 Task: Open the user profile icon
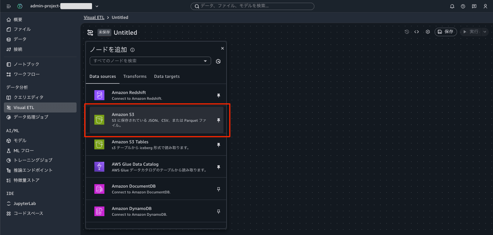pos(485,6)
